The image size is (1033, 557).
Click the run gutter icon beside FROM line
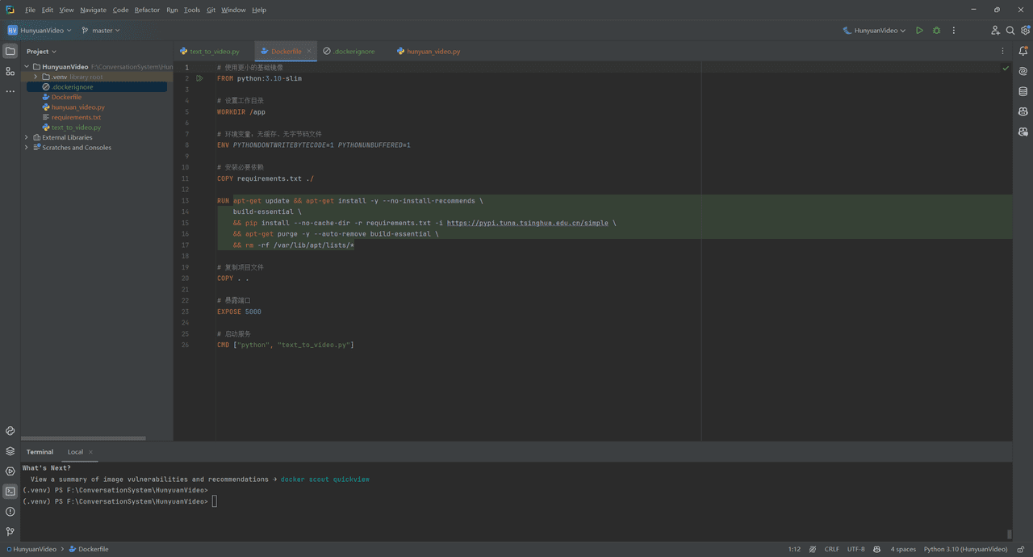(x=199, y=78)
